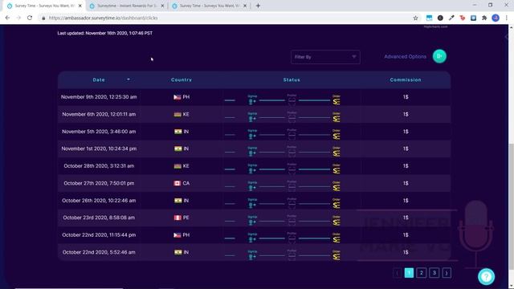Viewport: 514px width, 289px height.
Task: Click the 1$ commission in November 1st row
Action: click(406, 149)
